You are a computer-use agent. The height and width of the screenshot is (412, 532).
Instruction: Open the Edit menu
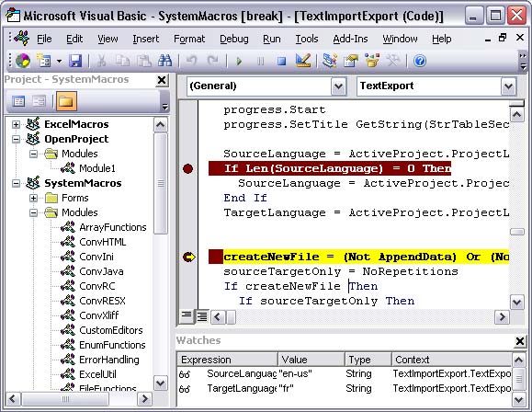pyautogui.click(x=74, y=39)
